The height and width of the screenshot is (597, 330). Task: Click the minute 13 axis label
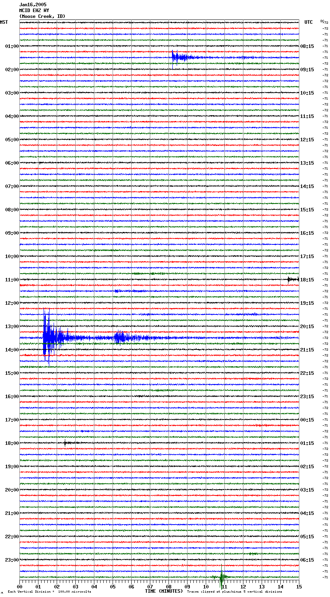[x=262, y=586]
